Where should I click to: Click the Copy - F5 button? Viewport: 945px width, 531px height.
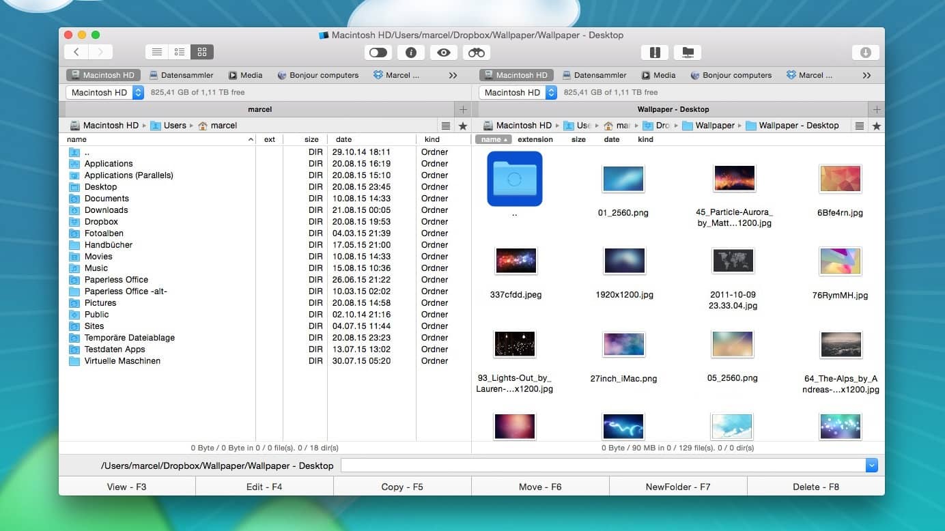point(402,487)
